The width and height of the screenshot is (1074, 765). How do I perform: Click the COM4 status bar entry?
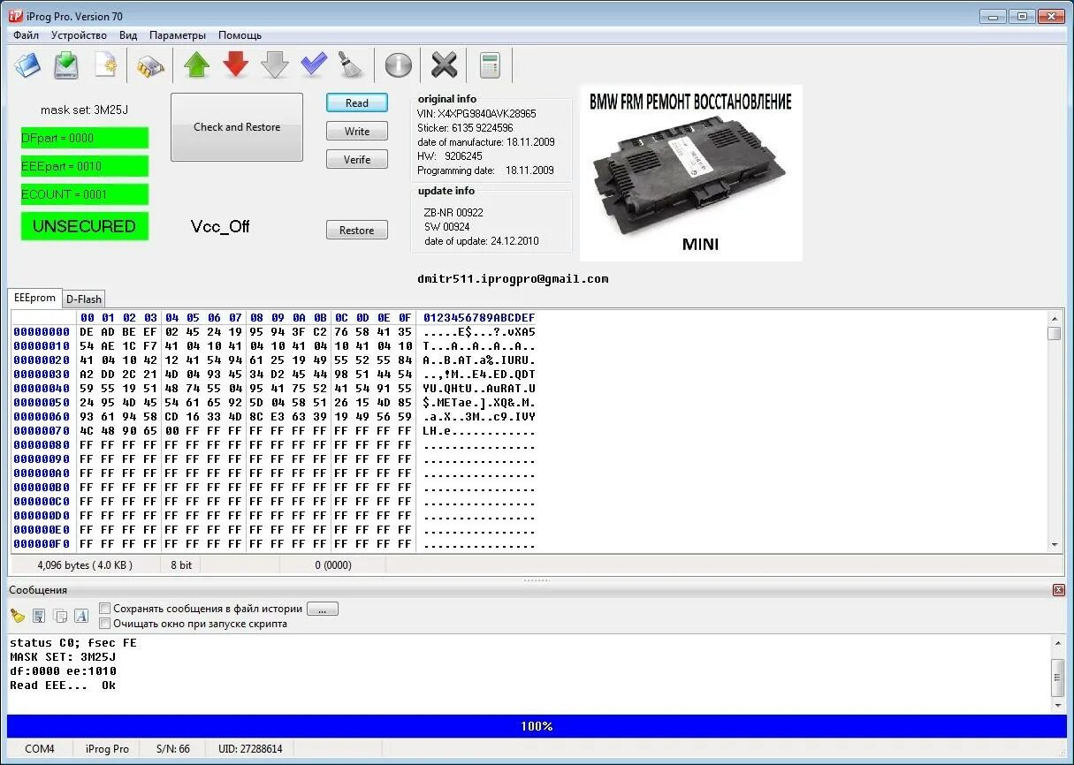(x=40, y=749)
